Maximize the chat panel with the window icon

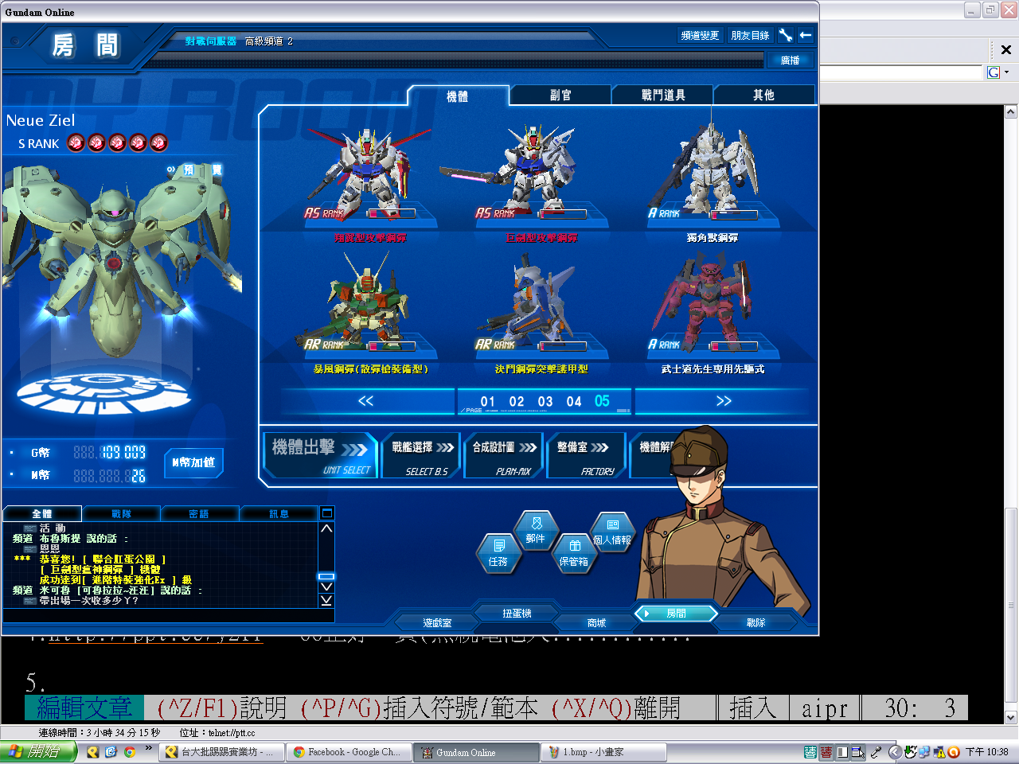pyautogui.click(x=326, y=513)
